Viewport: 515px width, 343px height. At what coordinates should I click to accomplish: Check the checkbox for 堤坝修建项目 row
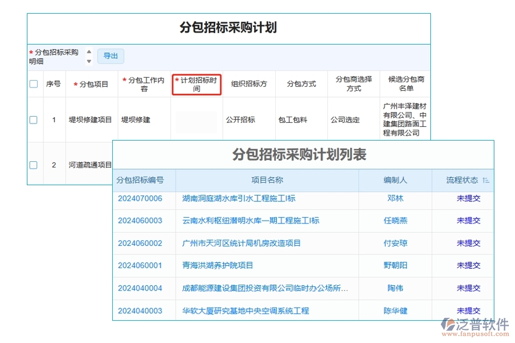[x=33, y=120]
